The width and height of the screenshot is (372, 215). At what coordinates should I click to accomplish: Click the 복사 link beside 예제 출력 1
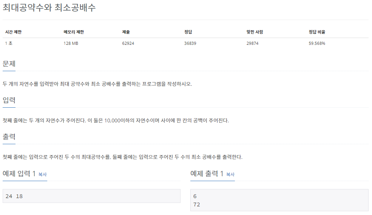230,174
